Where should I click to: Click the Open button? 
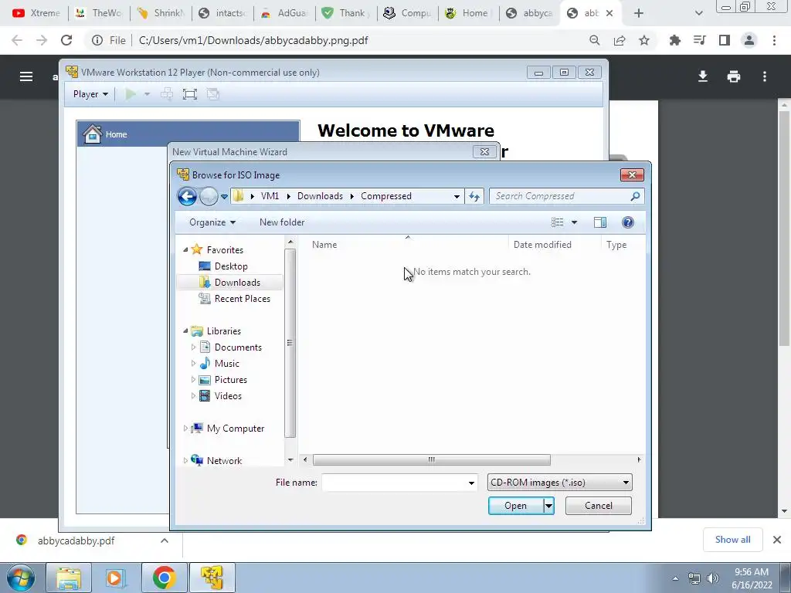515,506
